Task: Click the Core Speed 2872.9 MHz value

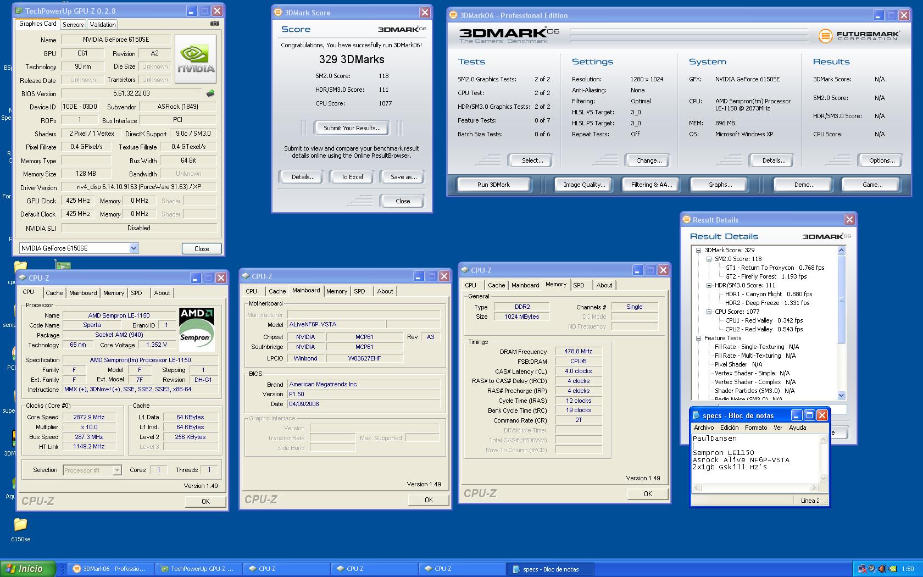Action: pos(89,417)
